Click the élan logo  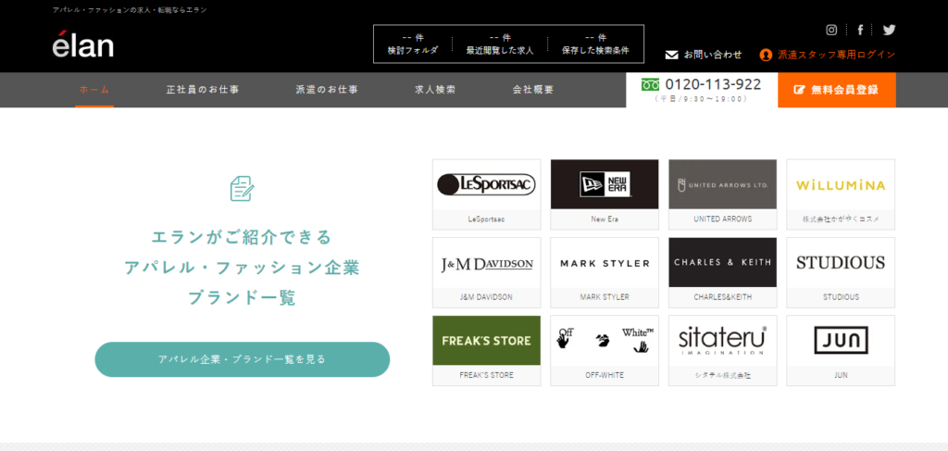[x=82, y=44]
